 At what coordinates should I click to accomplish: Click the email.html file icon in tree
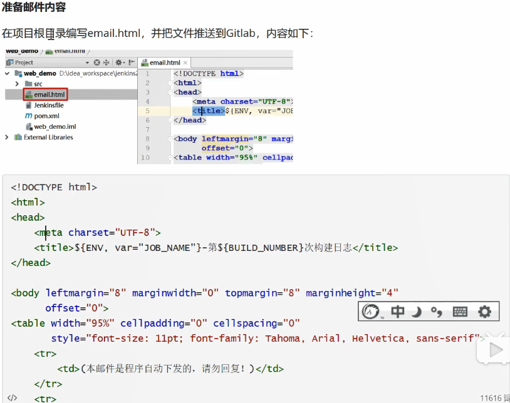point(29,94)
